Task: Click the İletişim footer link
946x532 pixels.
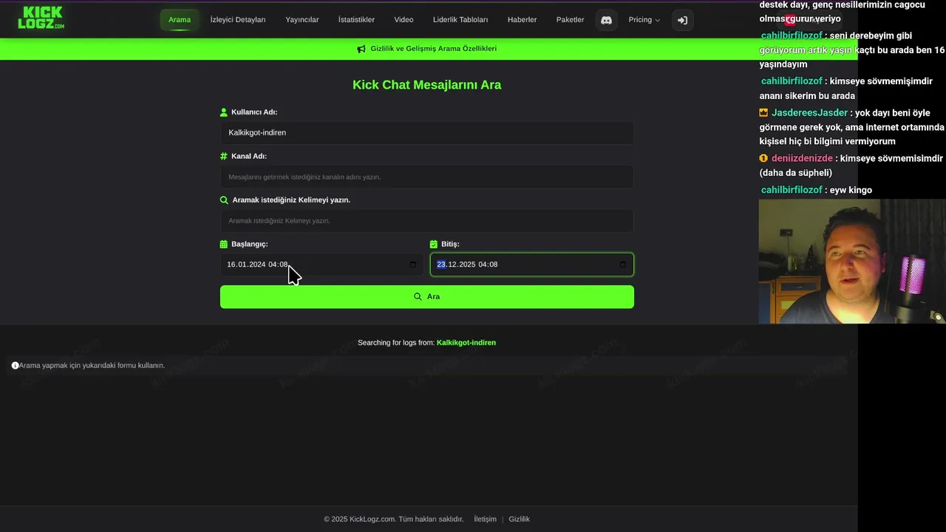Action: (486, 519)
